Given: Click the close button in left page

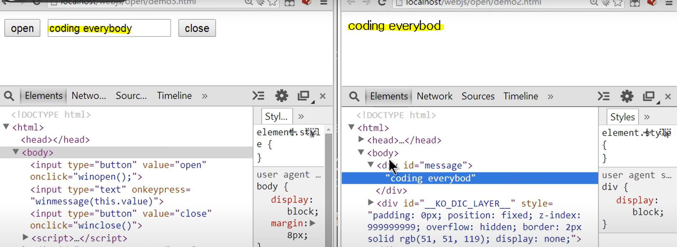Looking at the screenshot, I should click(x=197, y=28).
